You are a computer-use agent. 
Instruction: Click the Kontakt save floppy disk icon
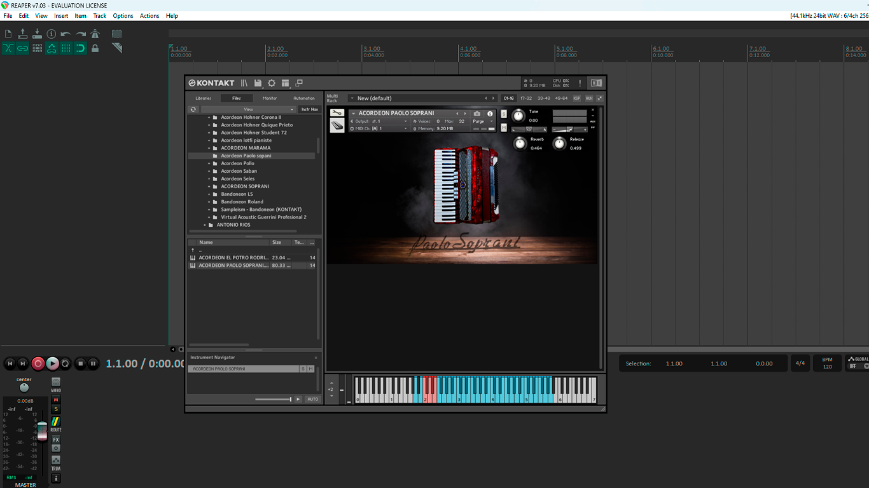click(x=258, y=83)
